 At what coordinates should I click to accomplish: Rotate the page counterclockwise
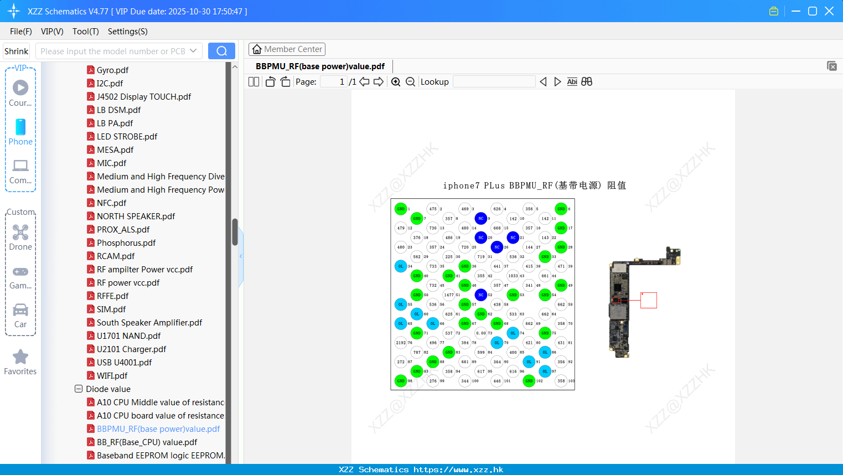tap(270, 82)
